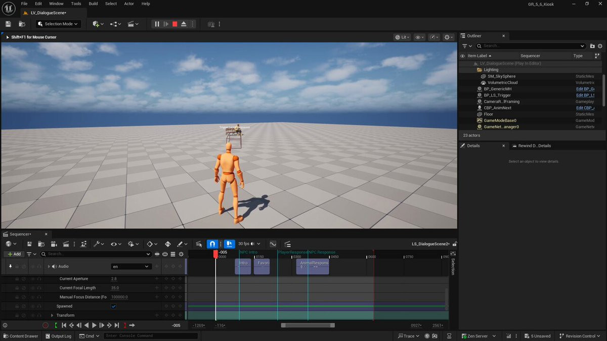This screenshot has height=341, width=607.
Task: Toggle the Outliner visibility eye column header
Action: 462,56
